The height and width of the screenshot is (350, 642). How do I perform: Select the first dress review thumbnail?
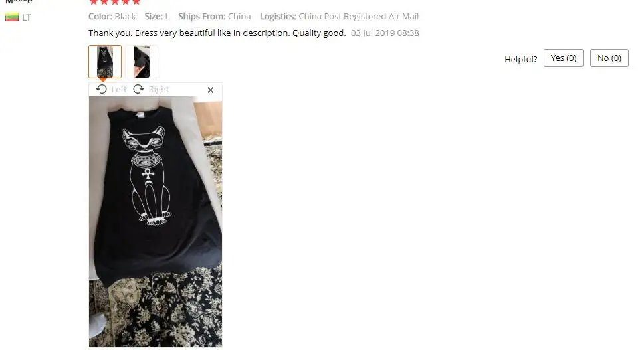pos(105,62)
